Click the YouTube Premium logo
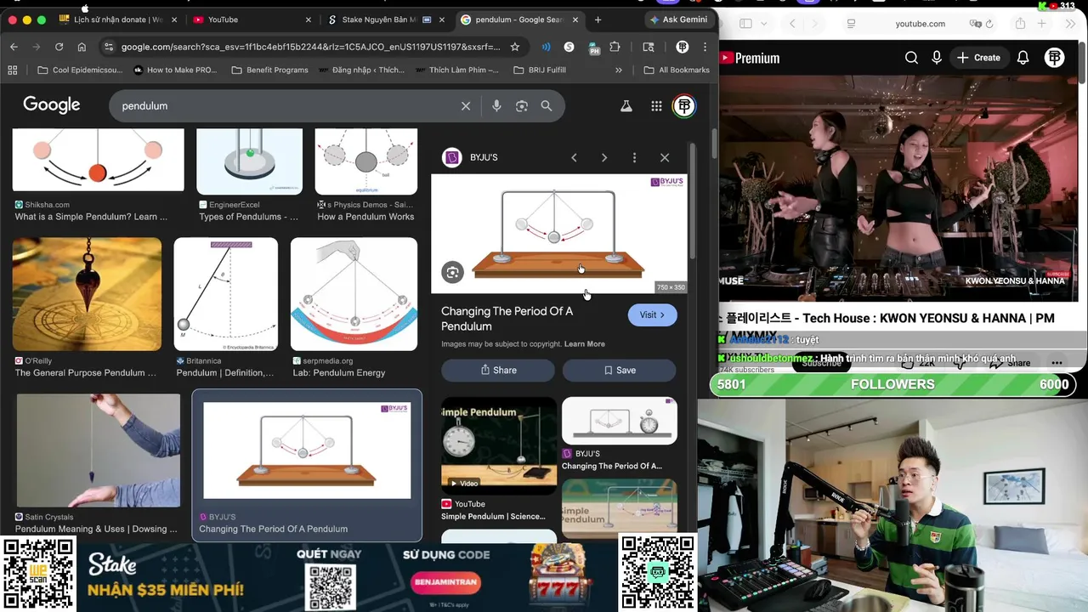 coord(750,58)
